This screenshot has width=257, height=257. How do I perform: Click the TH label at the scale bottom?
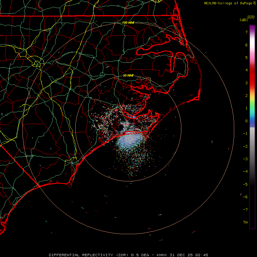(x=245, y=222)
